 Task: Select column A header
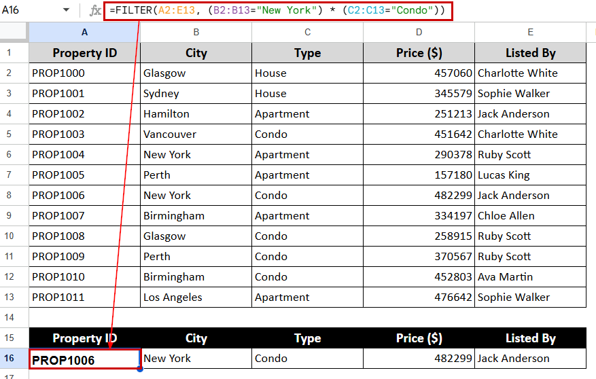[x=84, y=33]
